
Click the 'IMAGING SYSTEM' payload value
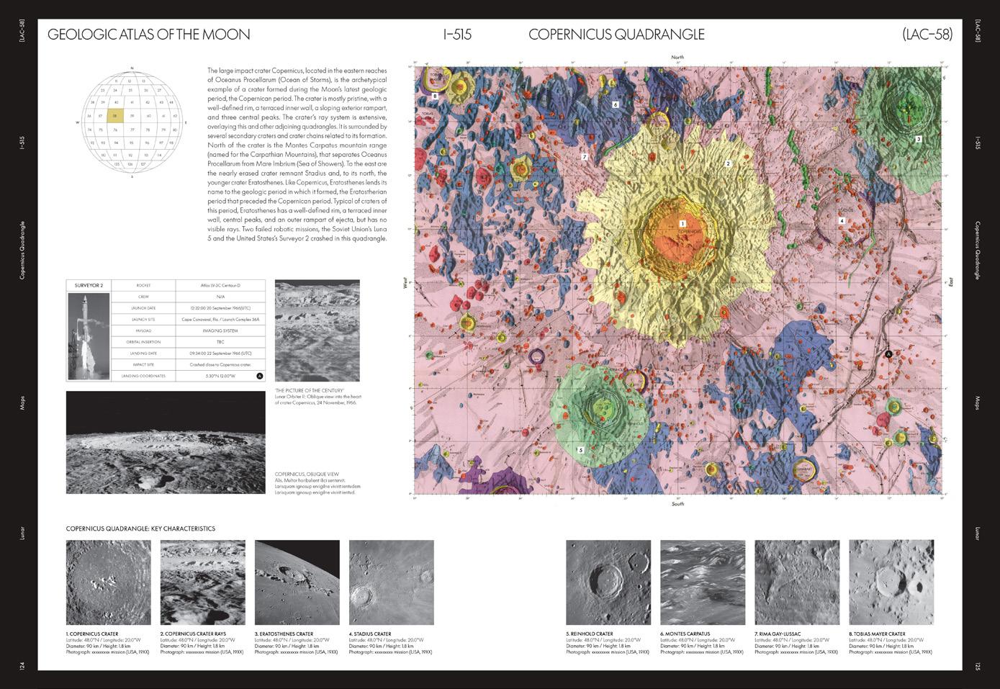coord(221,330)
